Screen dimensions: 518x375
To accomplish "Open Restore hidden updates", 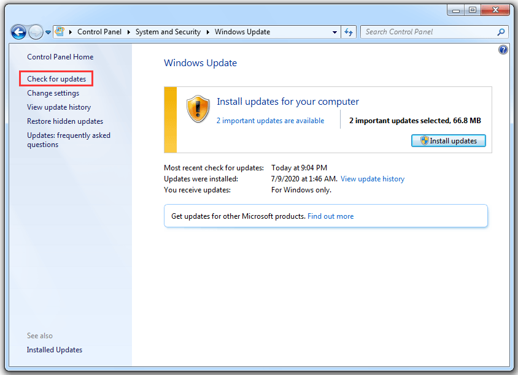I will [65, 121].
